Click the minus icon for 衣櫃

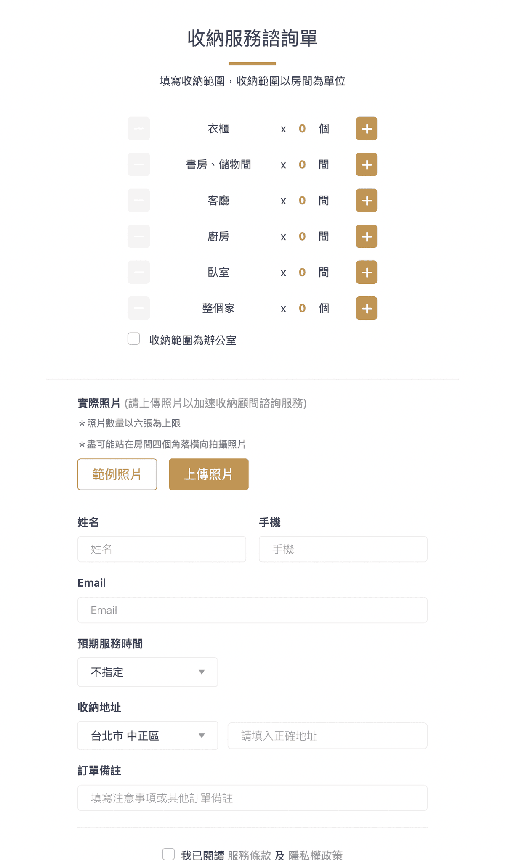[x=139, y=129]
